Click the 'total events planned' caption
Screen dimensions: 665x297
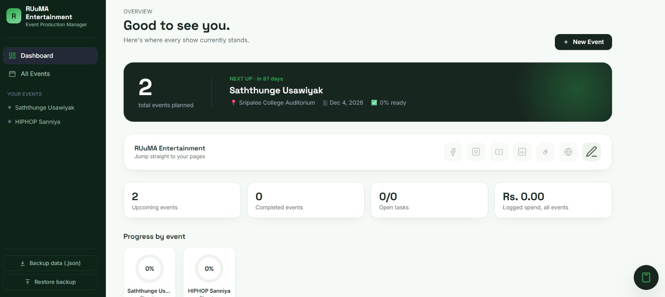click(x=166, y=105)
